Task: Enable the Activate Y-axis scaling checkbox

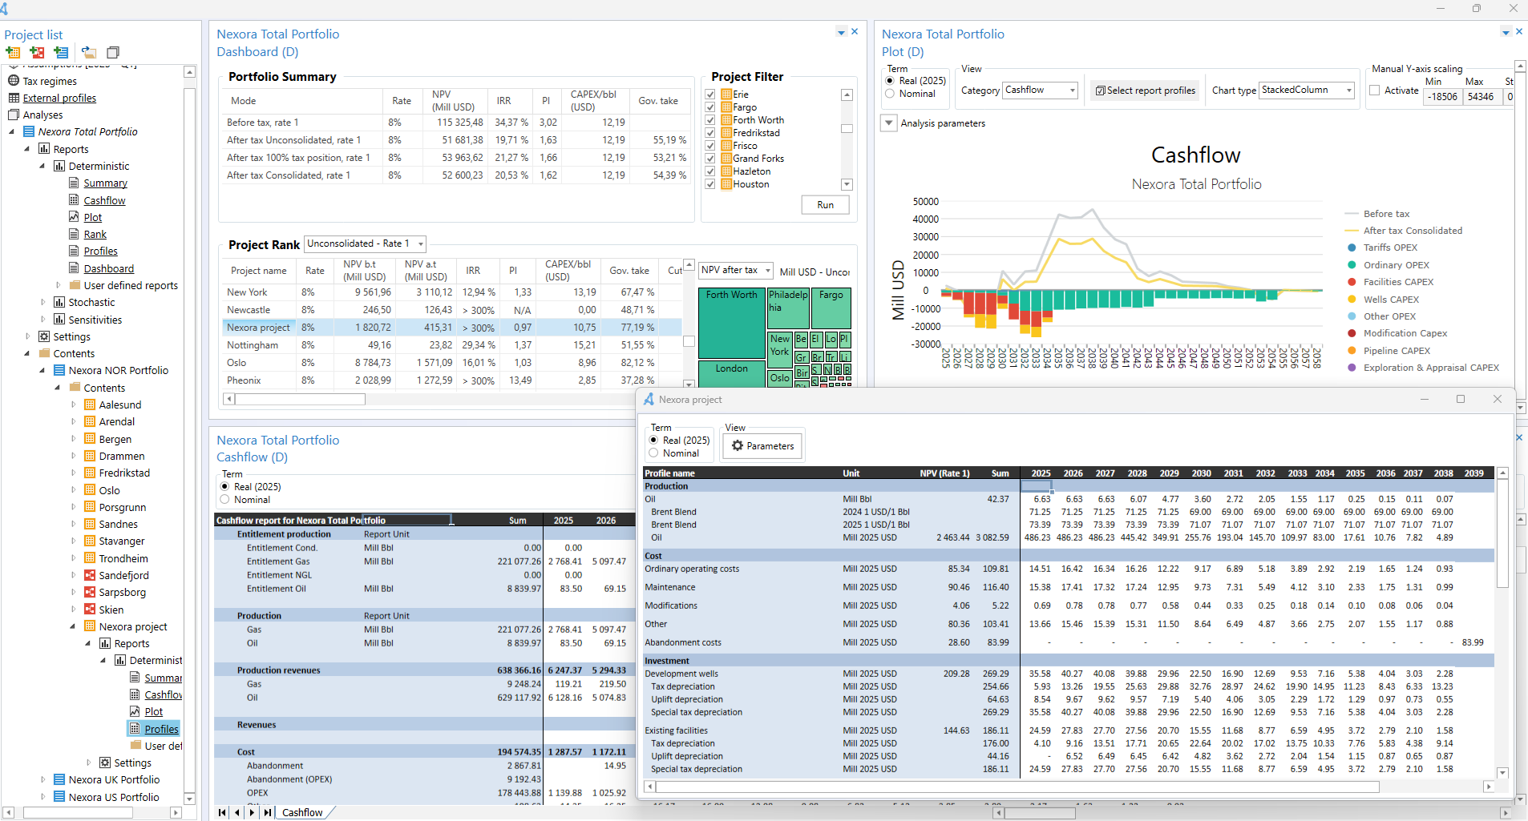Action: pos(1375,91)
